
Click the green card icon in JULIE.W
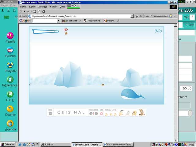point(6,17)
